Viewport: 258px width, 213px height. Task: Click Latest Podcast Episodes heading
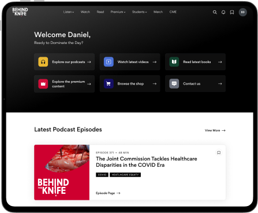[68, 130]
